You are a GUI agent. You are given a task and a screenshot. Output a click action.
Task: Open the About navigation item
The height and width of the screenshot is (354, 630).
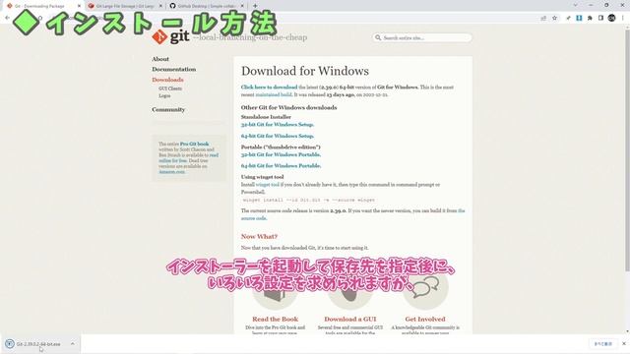[x=160, y=59]
